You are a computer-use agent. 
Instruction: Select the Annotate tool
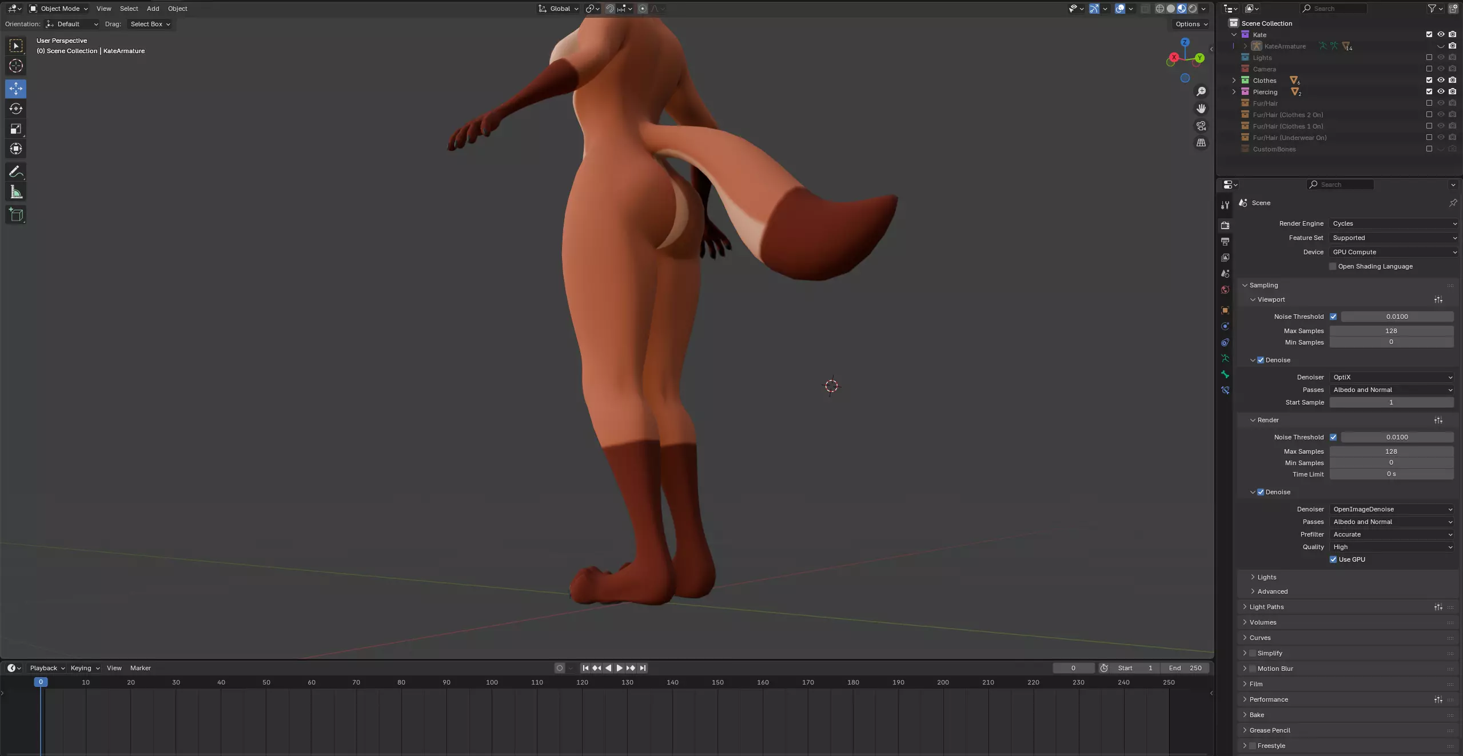16,171
